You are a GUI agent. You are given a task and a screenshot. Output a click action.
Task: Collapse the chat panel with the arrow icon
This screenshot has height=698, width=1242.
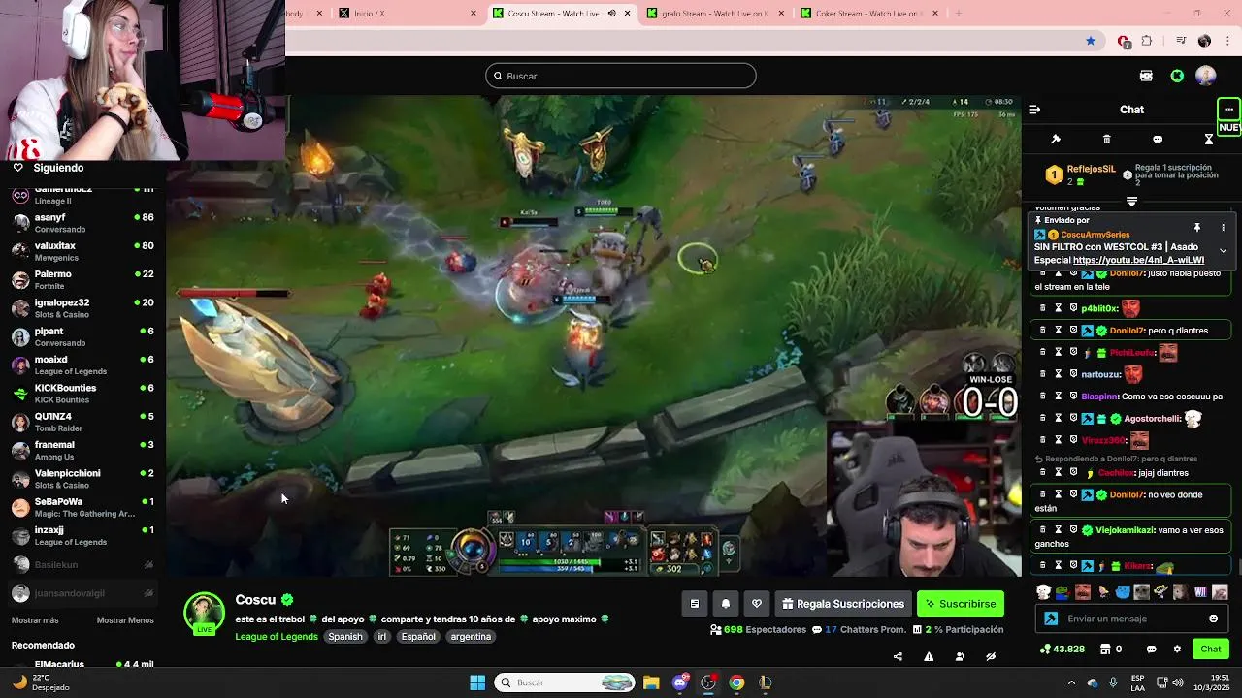pos(1034,110)
